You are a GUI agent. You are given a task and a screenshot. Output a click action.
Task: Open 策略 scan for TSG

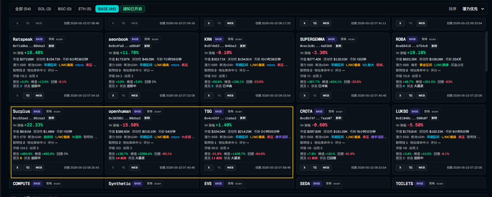pyautogui.click(x=234, y=111)
